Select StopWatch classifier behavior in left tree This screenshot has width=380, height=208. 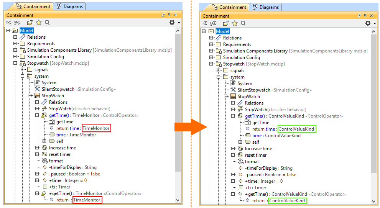coord(79,109)
